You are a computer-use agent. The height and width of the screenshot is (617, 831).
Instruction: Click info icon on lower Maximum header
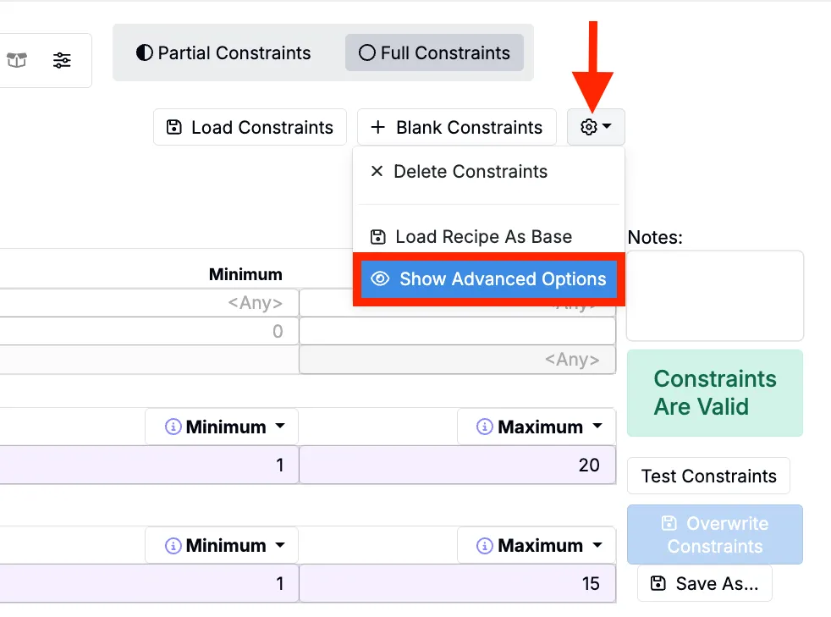[485, 546]
